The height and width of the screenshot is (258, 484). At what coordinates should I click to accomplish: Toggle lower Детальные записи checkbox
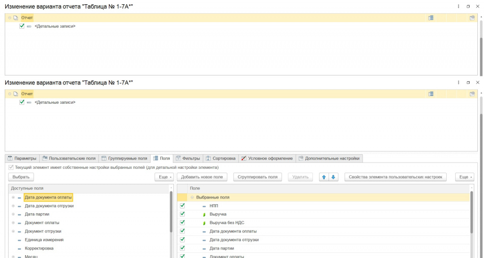(22, 102)
